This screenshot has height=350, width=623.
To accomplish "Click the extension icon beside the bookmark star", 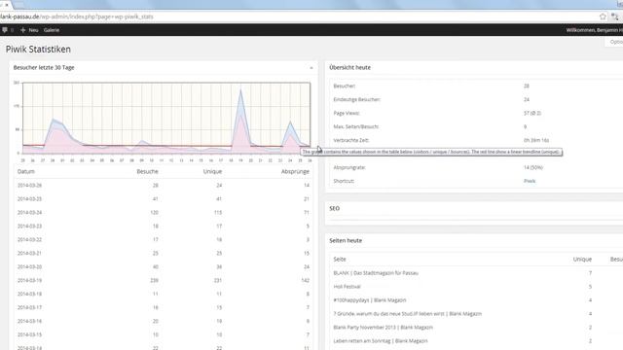I will tap(615, 17).
